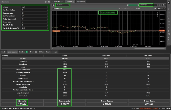Click the Long Trades column header
Image resolution: width=171 pixels, height=110 pixels.
(x=106, y=56)
